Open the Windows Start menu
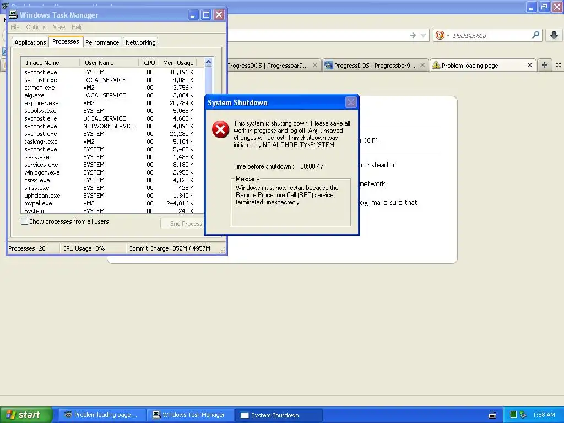The image size is (564, 423). pos(26,415)
